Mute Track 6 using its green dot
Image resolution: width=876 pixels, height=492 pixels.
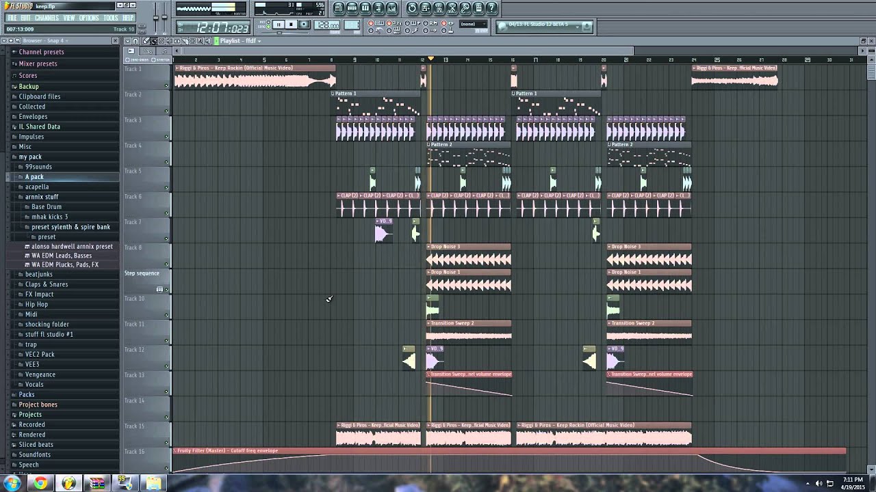pos(166,213)
